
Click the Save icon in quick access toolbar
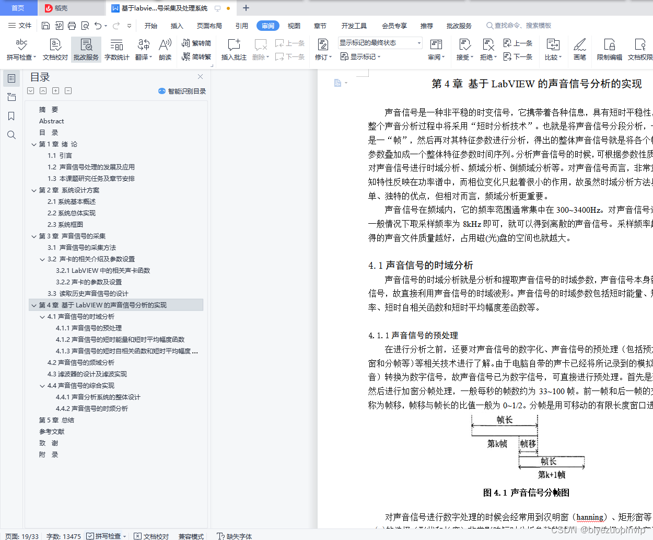click(45, 26)
